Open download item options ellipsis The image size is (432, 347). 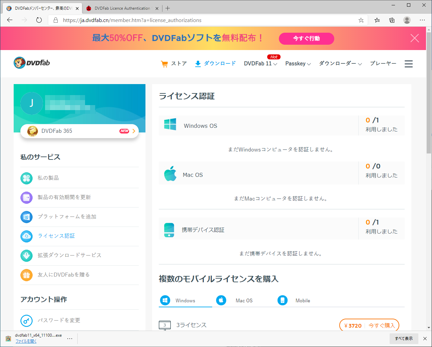[x=70, y=339]
